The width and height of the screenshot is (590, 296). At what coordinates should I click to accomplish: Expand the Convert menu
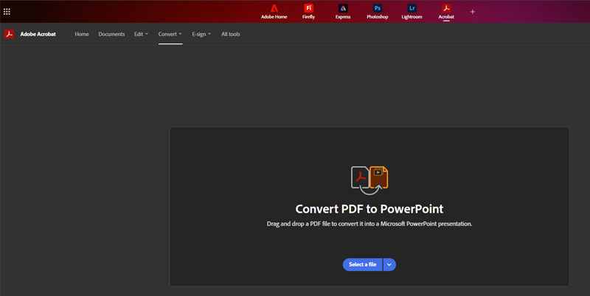pyautogui.click(x=170, y=34)
